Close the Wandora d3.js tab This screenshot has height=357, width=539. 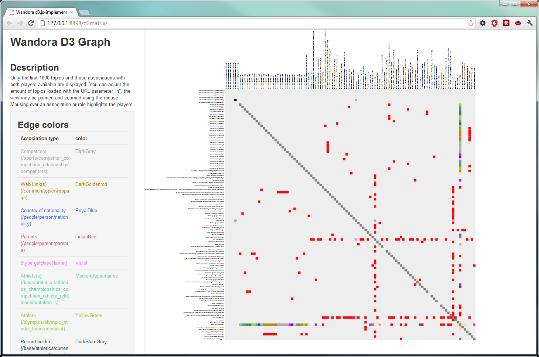[72, 12]
